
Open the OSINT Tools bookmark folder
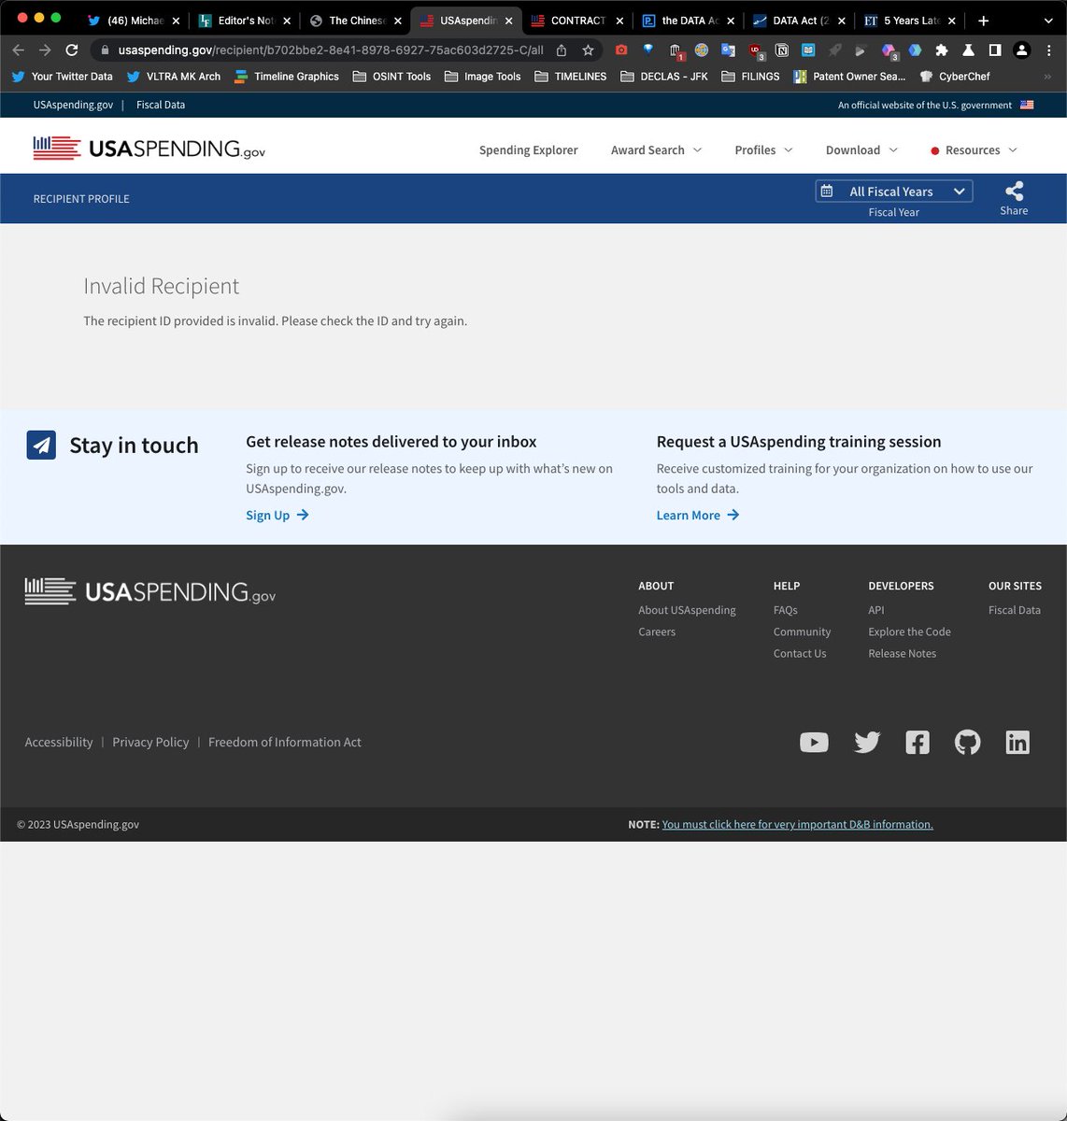[x=391, y=77]
